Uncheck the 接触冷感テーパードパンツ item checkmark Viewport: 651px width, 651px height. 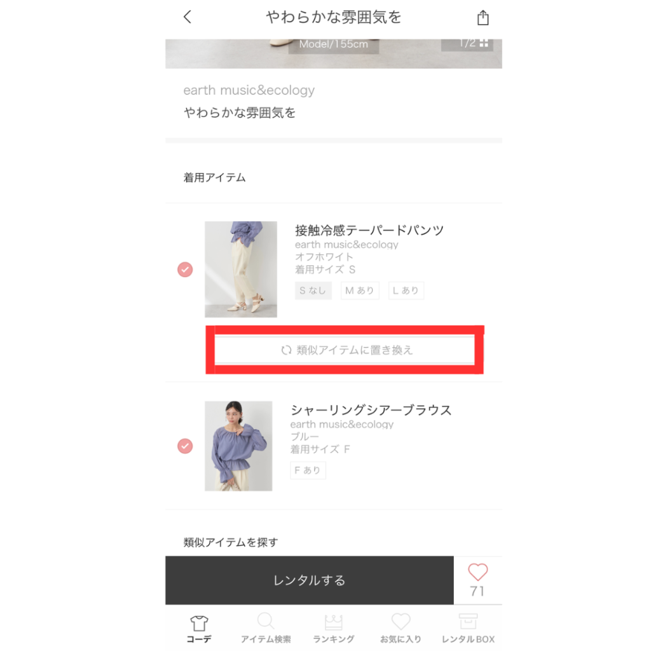(185, 270)
